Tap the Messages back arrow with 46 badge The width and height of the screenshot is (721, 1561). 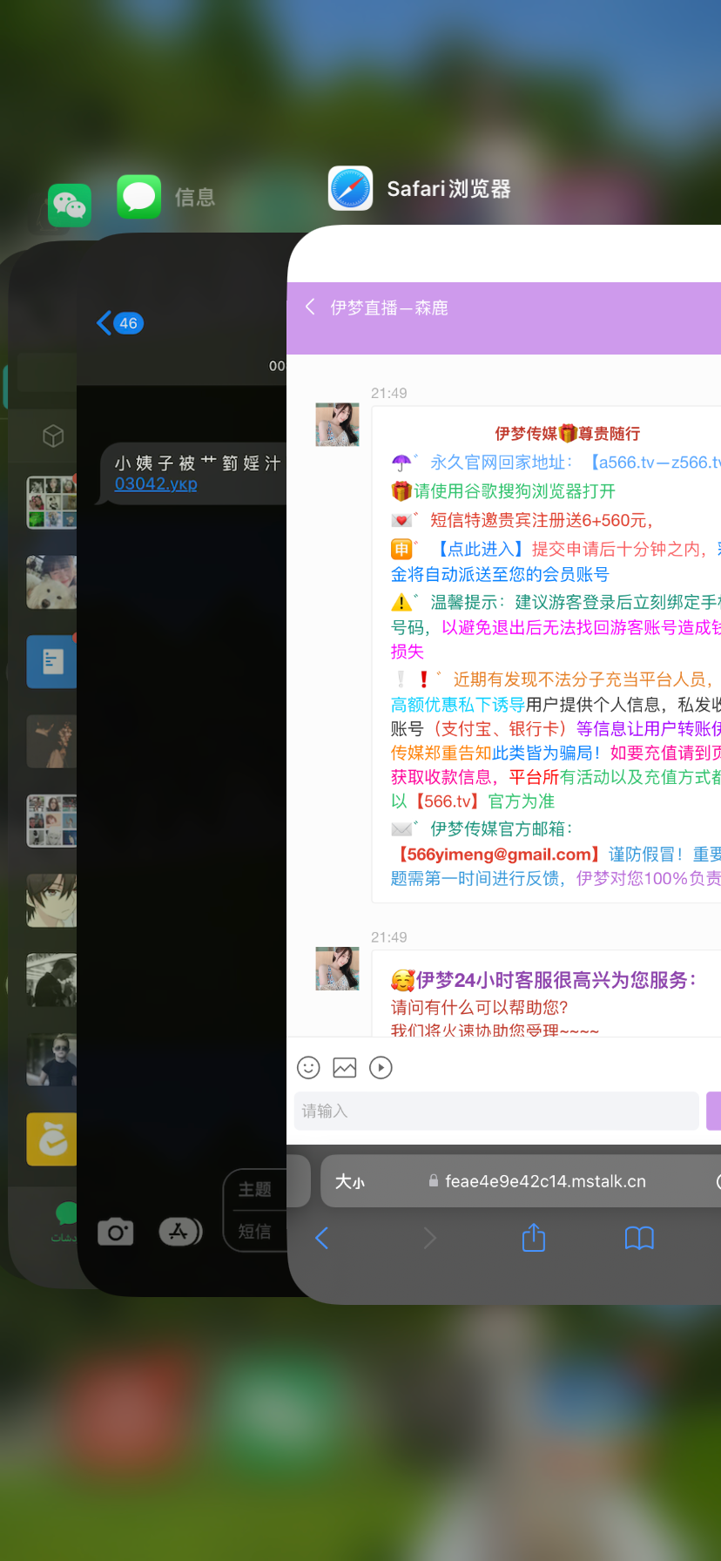point(120,323)
